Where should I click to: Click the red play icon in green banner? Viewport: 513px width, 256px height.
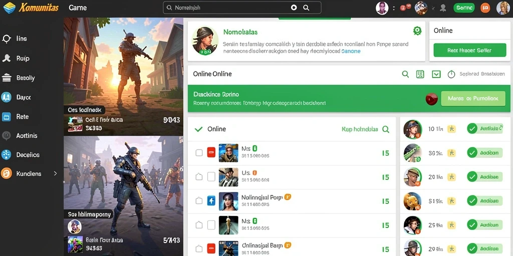click(431, 98)
